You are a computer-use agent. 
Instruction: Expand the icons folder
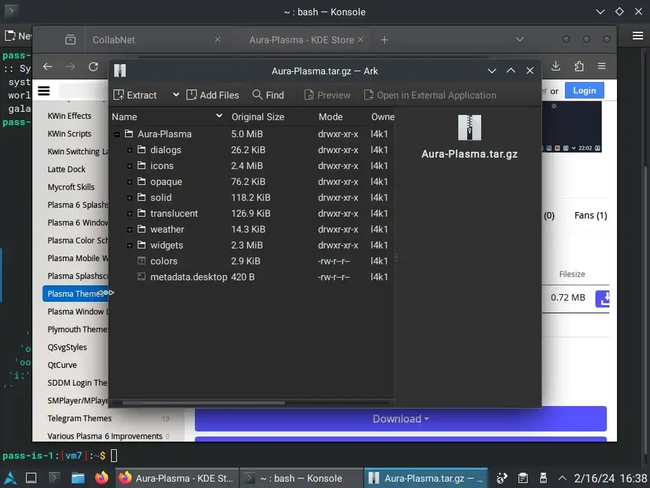tap(129, 166)
